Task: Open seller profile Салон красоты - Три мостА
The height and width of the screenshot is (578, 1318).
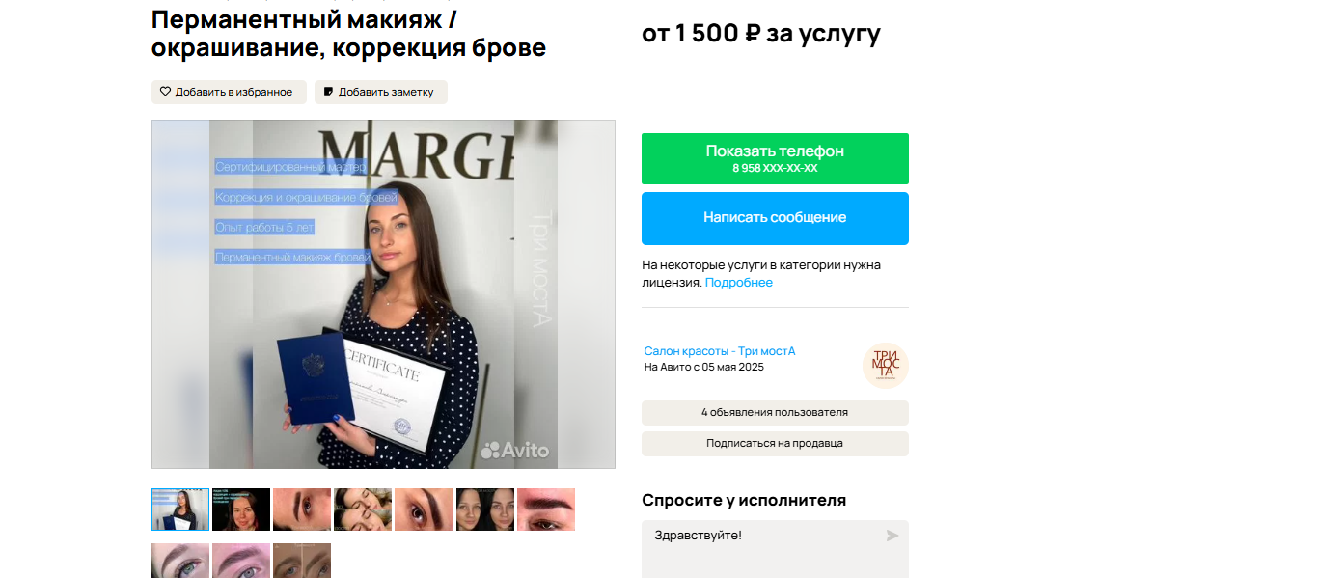Action: (x=720, y=351)
